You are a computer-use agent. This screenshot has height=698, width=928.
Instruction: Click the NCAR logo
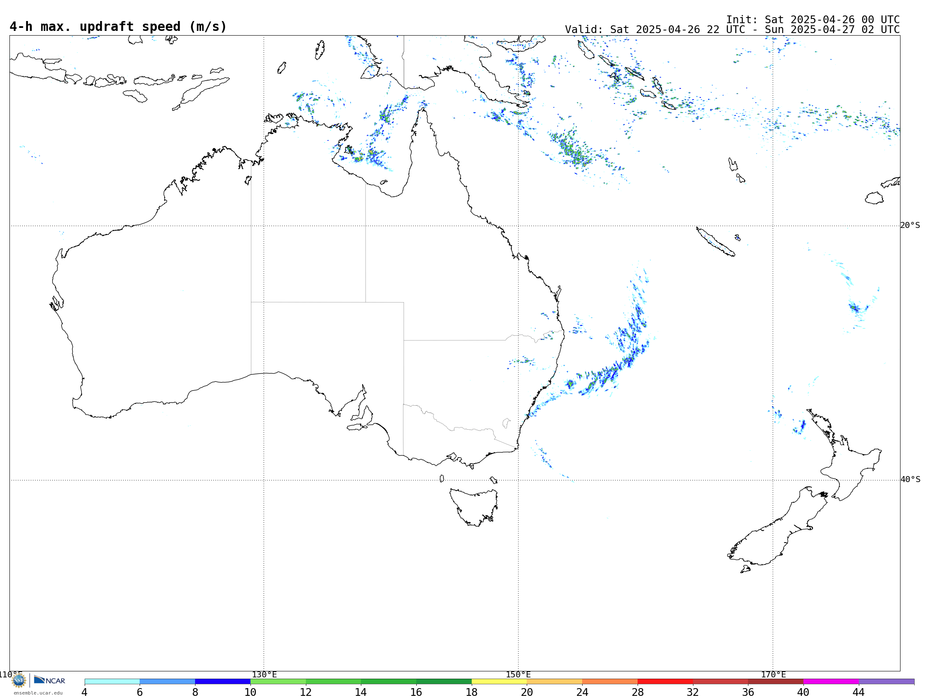pyautogui.click(x=49, y=680)
